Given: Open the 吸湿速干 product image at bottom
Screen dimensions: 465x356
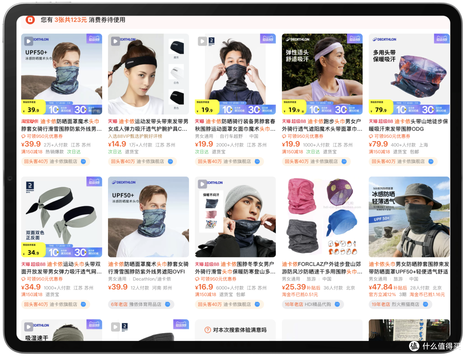Looking at the screenshot, I should 62,330.
